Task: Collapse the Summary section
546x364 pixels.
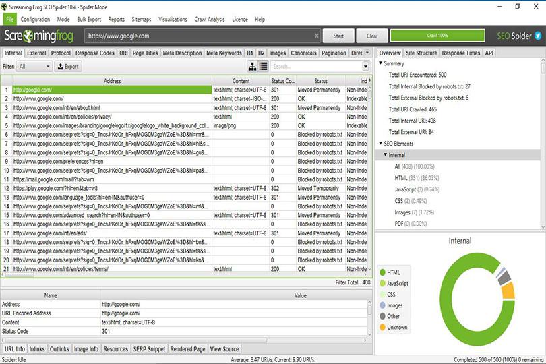Action: 381,63
